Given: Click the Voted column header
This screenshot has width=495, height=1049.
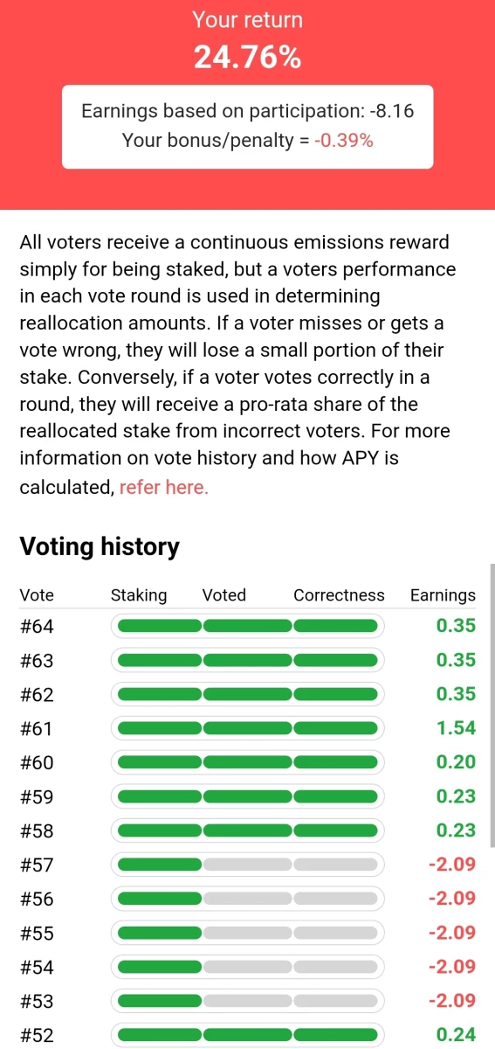Looking at the screenshot, I should coord(224,595).
